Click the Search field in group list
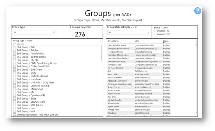The width and height of the screenshot is (215, 131). pyautogui.click(x=58, y=44)
